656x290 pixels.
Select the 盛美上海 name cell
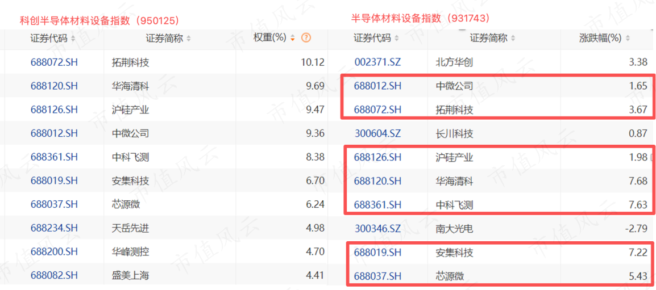(131, 275)
